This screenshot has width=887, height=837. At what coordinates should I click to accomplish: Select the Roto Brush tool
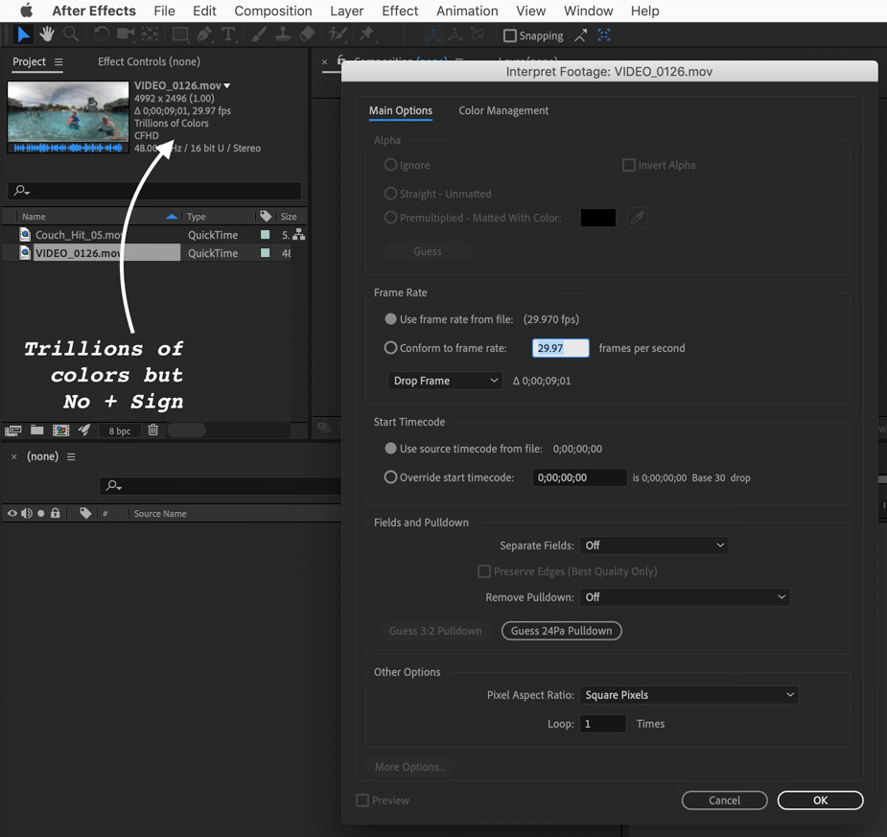[x=338, y=35]
